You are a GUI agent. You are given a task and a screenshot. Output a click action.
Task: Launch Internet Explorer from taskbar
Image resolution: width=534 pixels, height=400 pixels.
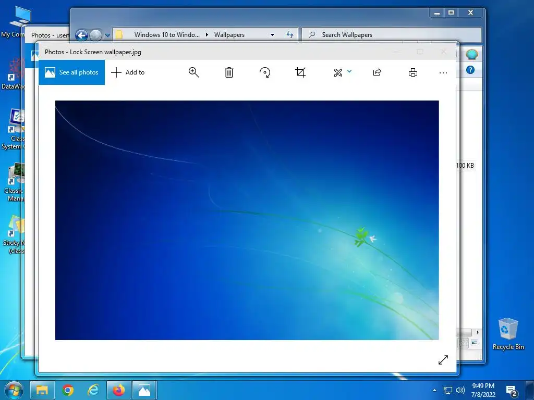click(x=93, y=391)
